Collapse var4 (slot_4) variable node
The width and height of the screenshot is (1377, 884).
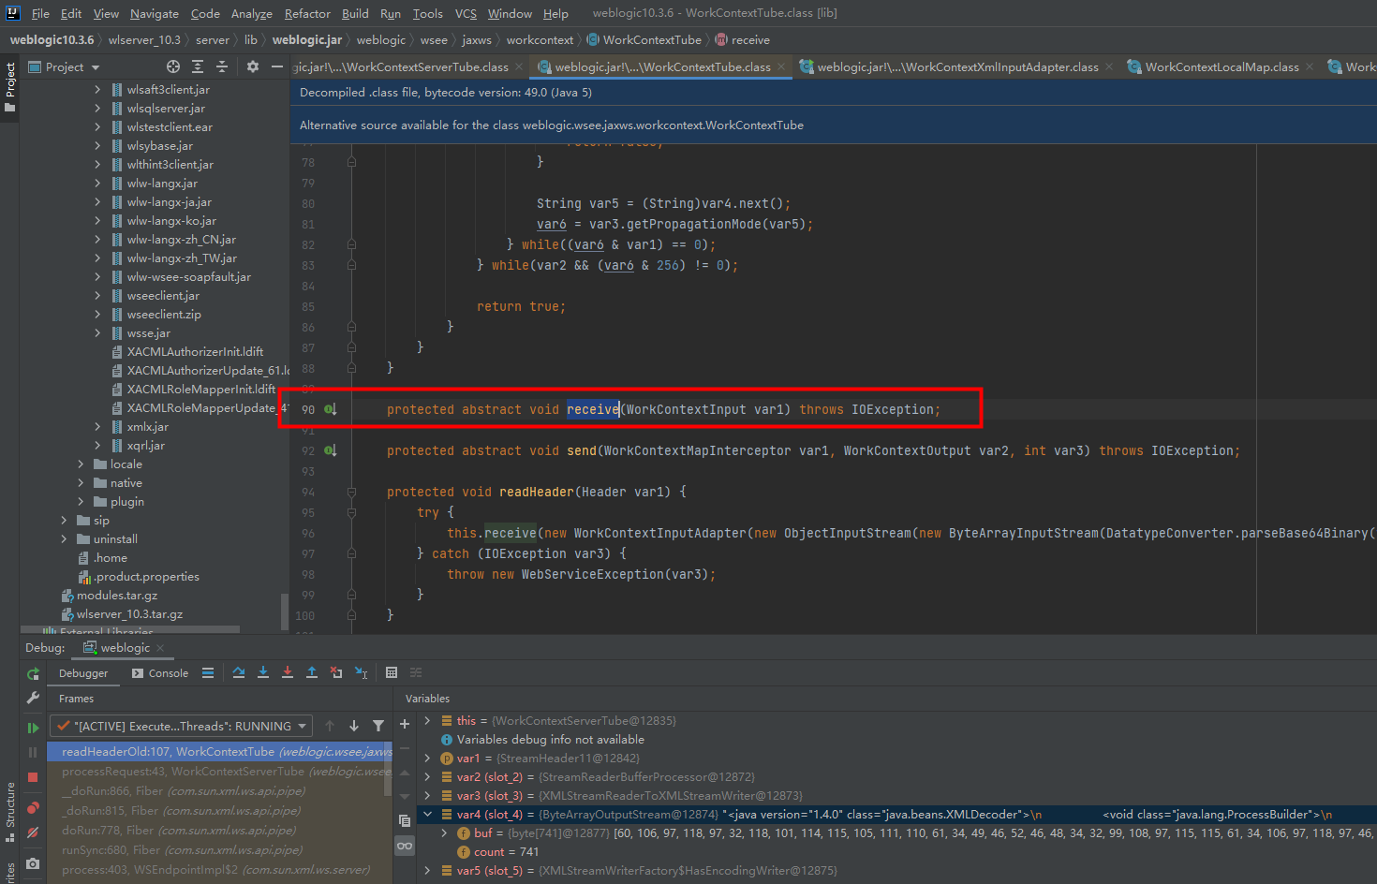tap(427, 814)
